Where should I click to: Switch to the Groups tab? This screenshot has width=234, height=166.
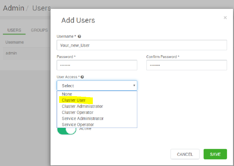pyautogui.click(x=39, y=30)
